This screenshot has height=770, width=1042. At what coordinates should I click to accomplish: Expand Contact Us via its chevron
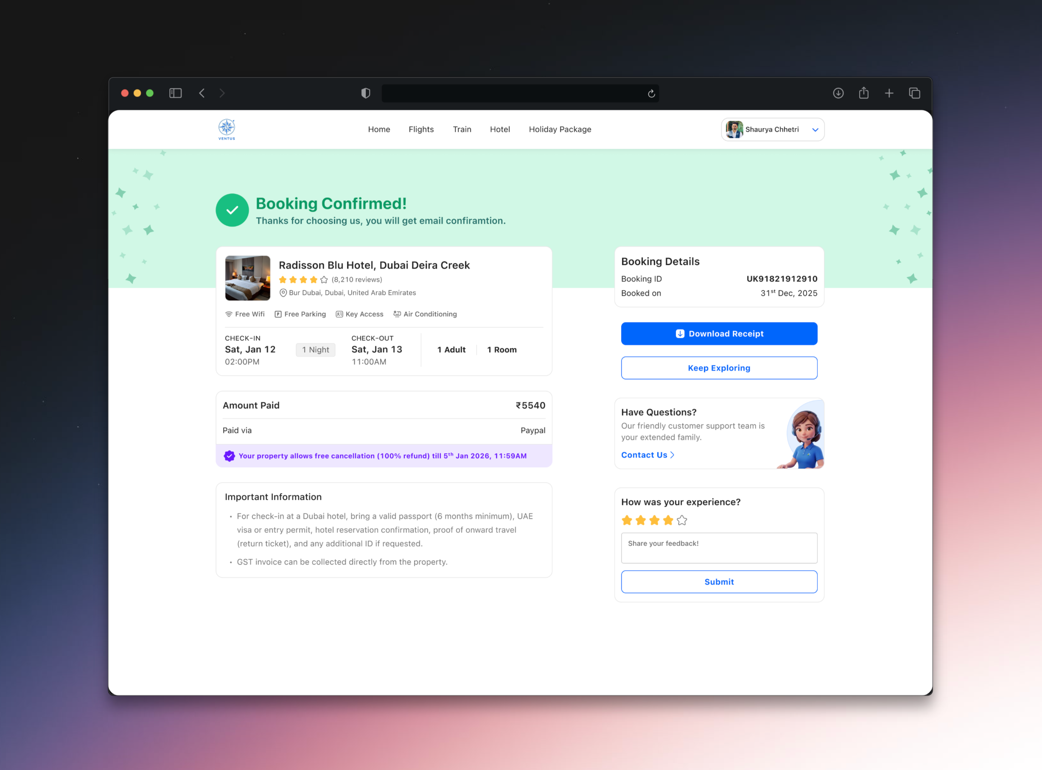point(672,455)
